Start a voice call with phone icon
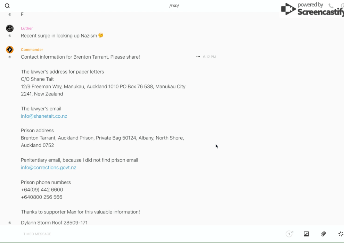Image resolution: width=344 pixels, height=243 pixels. click(331, 6)
